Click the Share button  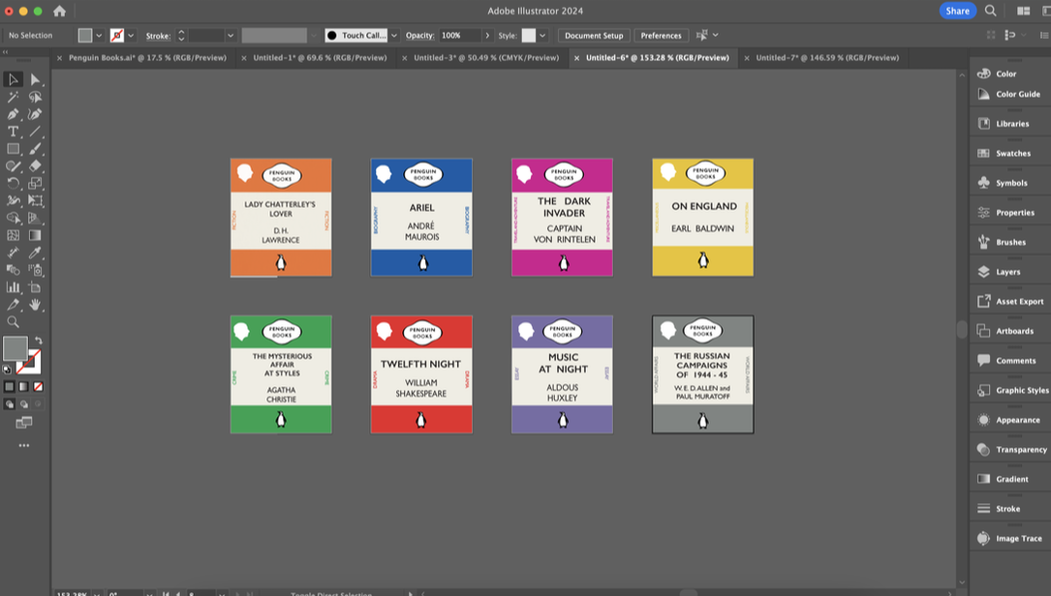pyautogui.click(x=957, y=11)
